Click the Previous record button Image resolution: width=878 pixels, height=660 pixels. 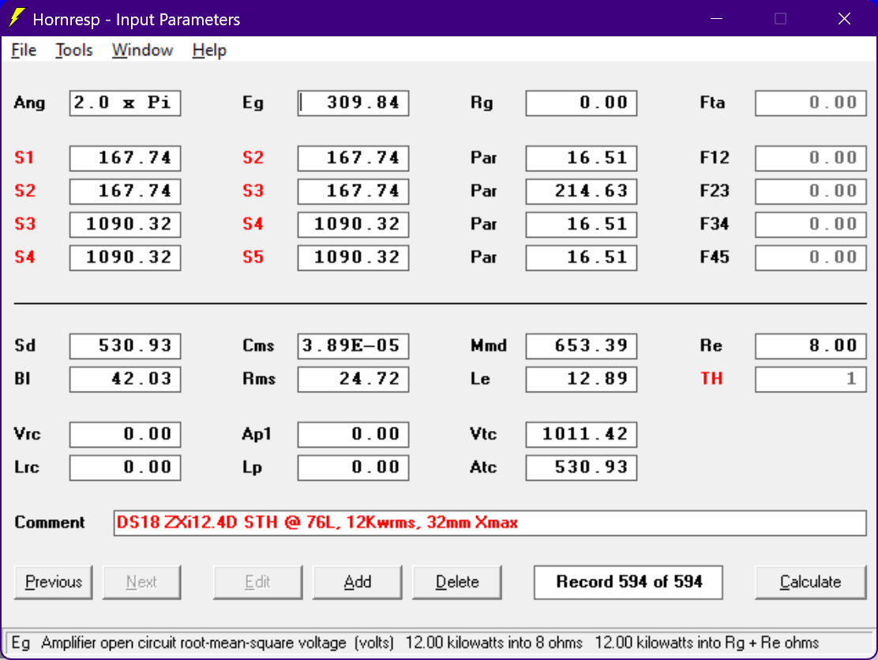pyautogui.click(x=53, y=582)
